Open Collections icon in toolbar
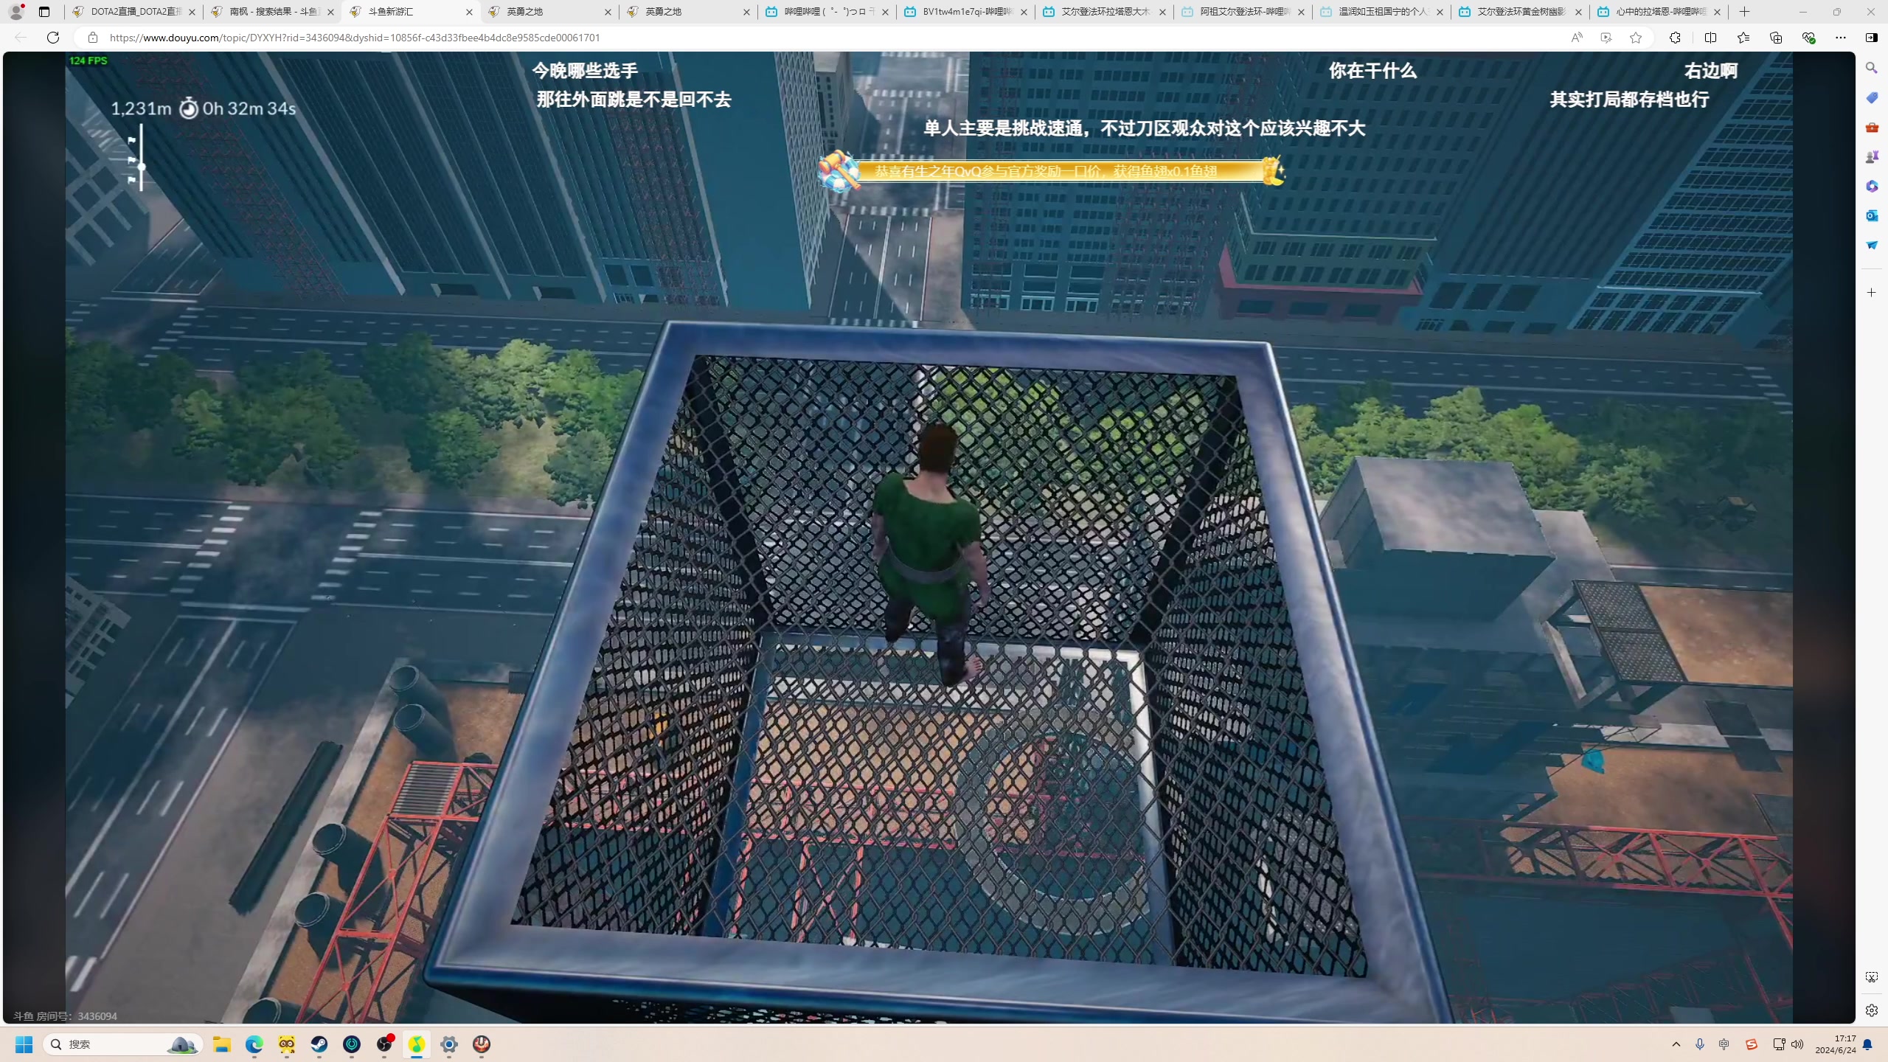 pos(1775,38)
